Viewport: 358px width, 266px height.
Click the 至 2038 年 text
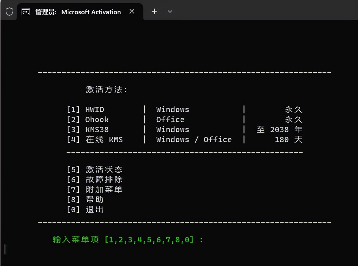pos(280,130)
